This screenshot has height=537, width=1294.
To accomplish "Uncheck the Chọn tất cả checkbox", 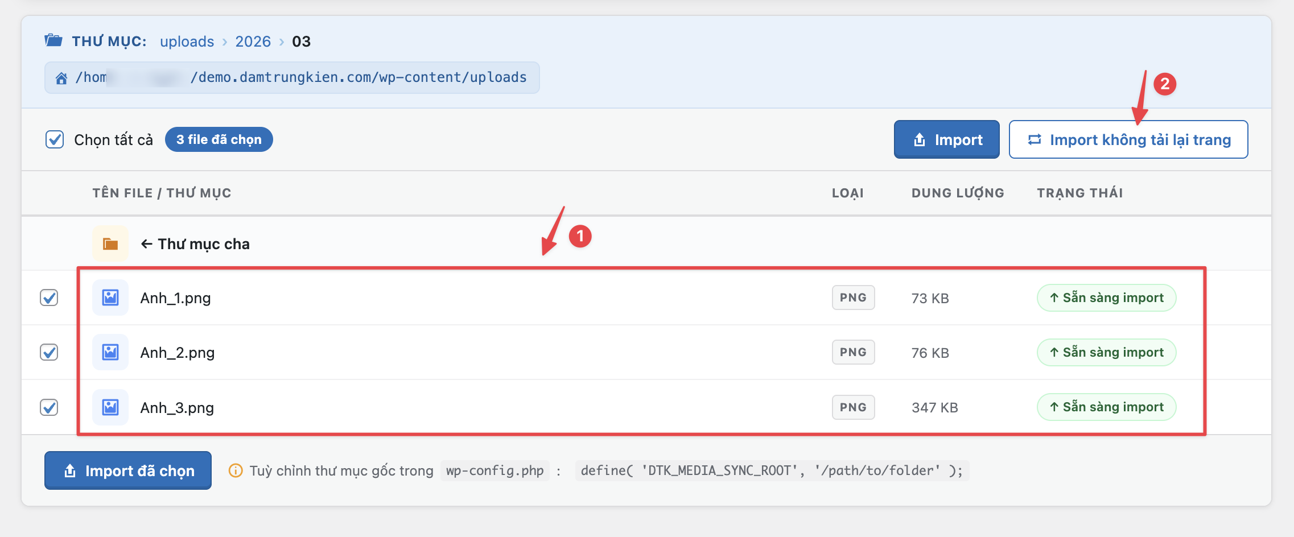I will pyautogui.click(x=54, y=139).
